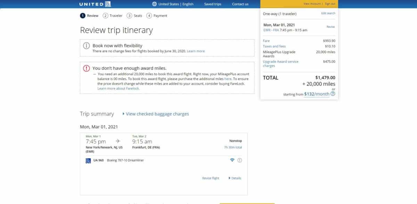417x204 pixels.
Task: Click the United airline icon beside UA 960
Action: coord(88,161)
